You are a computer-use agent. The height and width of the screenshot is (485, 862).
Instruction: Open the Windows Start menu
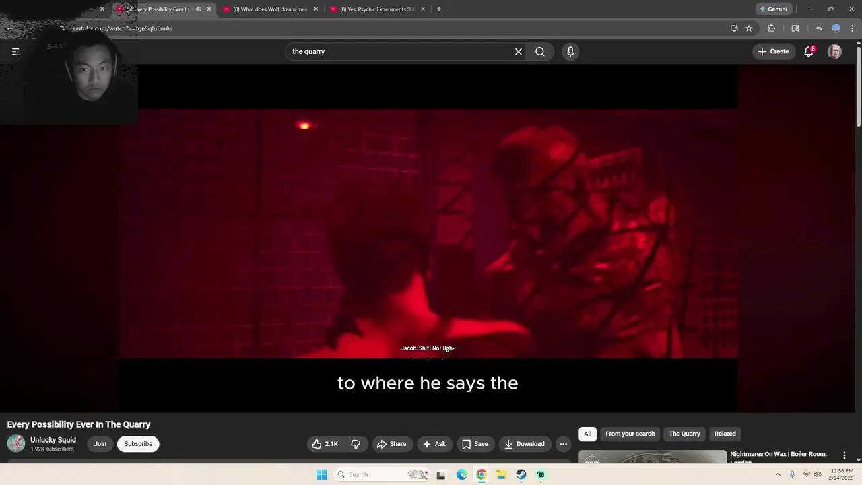pyautogui.click(x=322, y=474)
